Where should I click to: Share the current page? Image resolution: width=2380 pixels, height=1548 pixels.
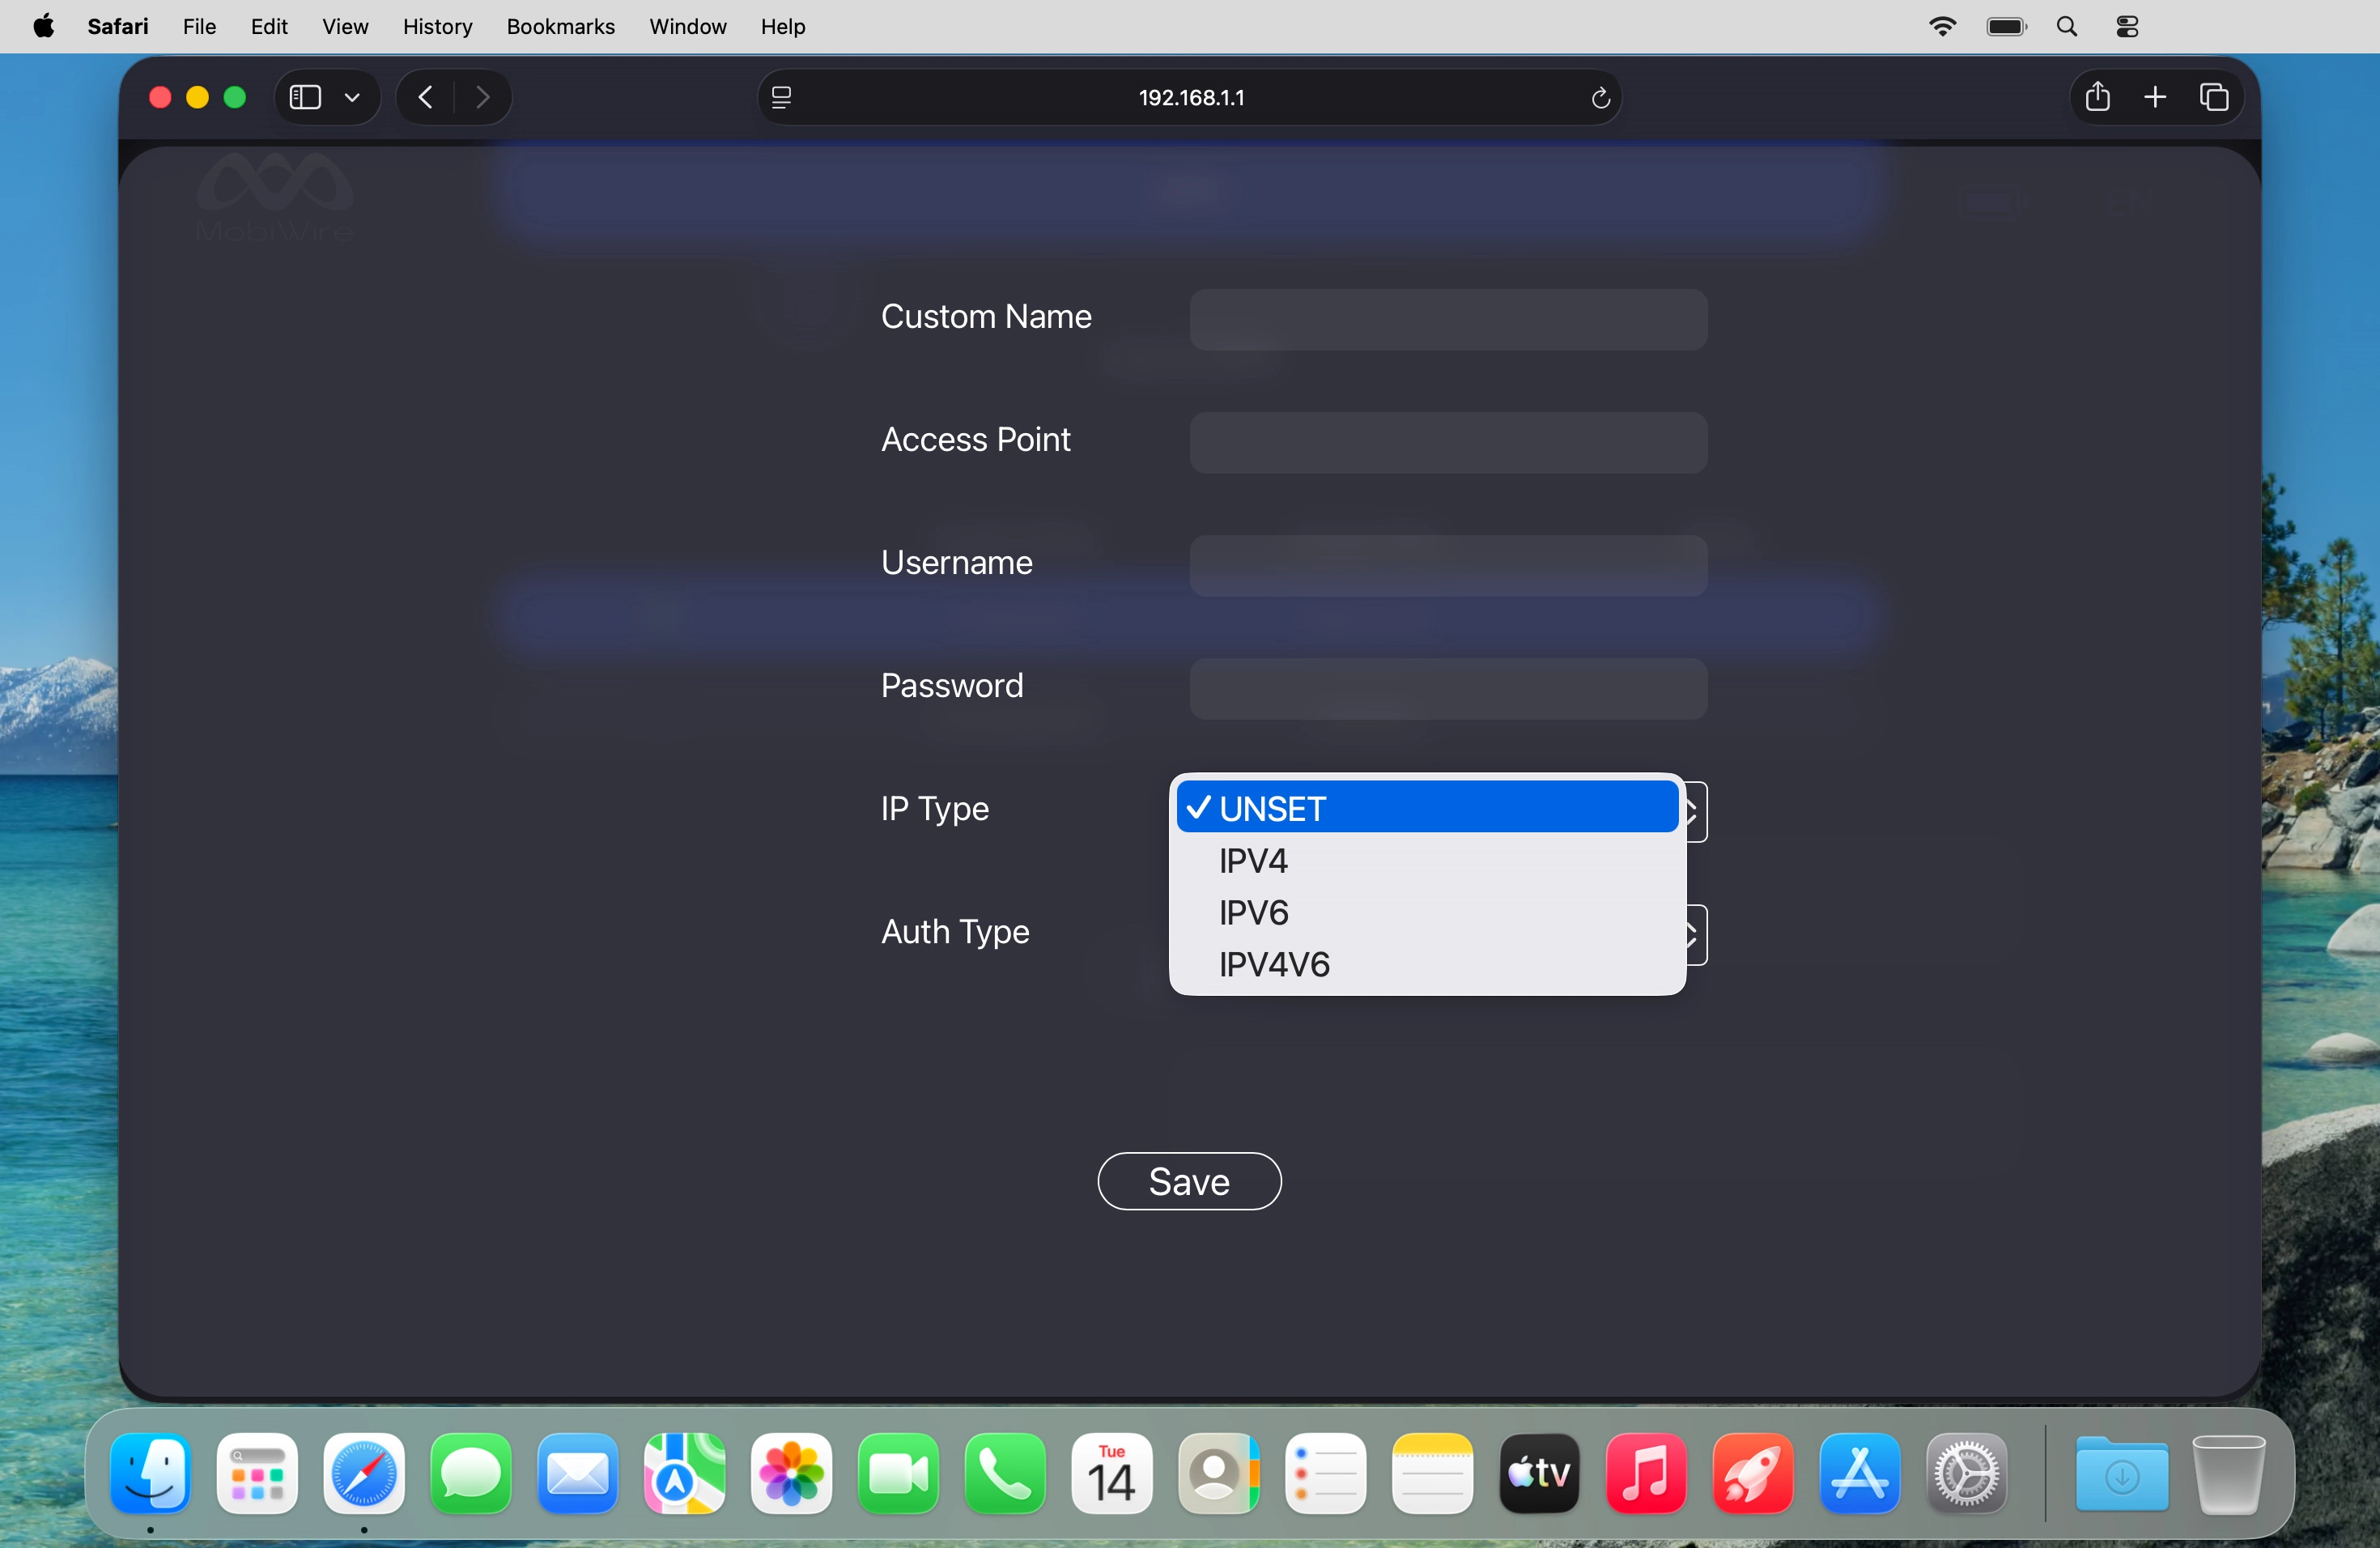pos(2097,96)
